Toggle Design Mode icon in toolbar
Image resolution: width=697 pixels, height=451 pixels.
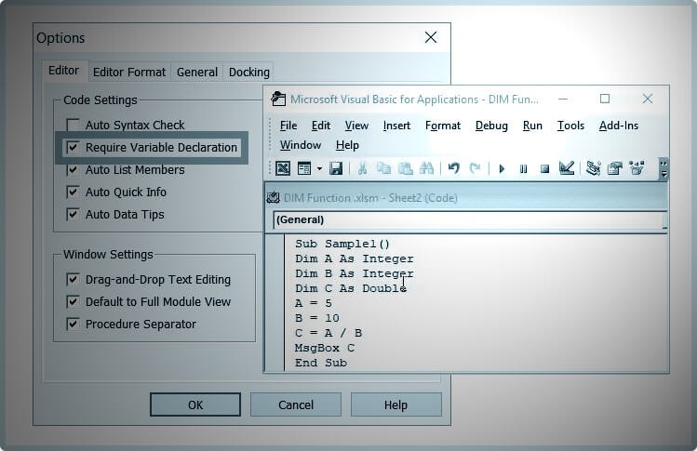pyautogui.click(x=567, y=168)
